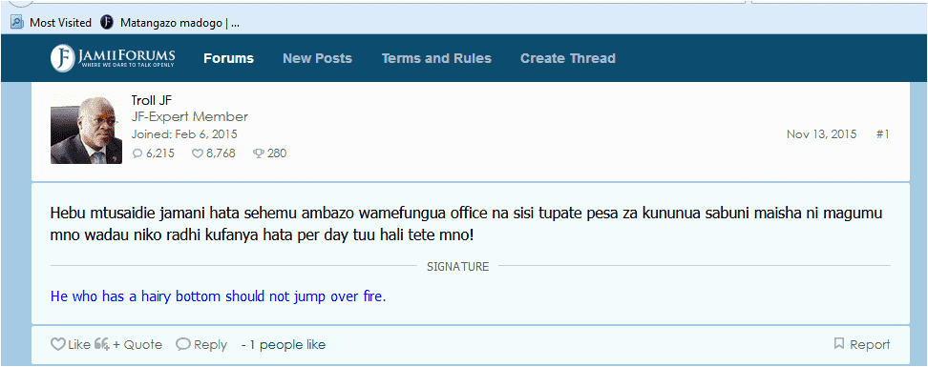The image size is (928, 367).
Task: Open the JamiiForums logo home link
Action: pyautogui.click(x=113, y=58)
